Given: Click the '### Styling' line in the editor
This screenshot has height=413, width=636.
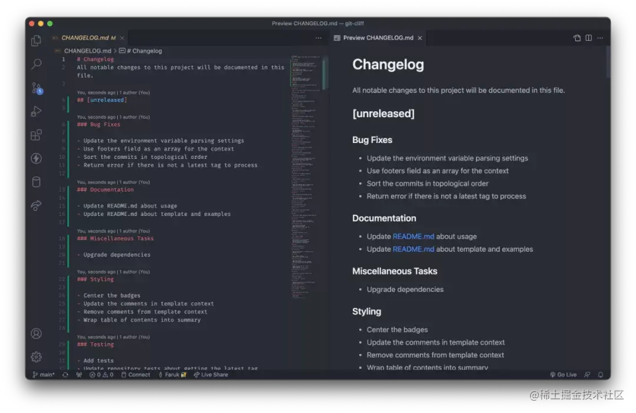Looking at the screenshot, I should coord(95,279).
